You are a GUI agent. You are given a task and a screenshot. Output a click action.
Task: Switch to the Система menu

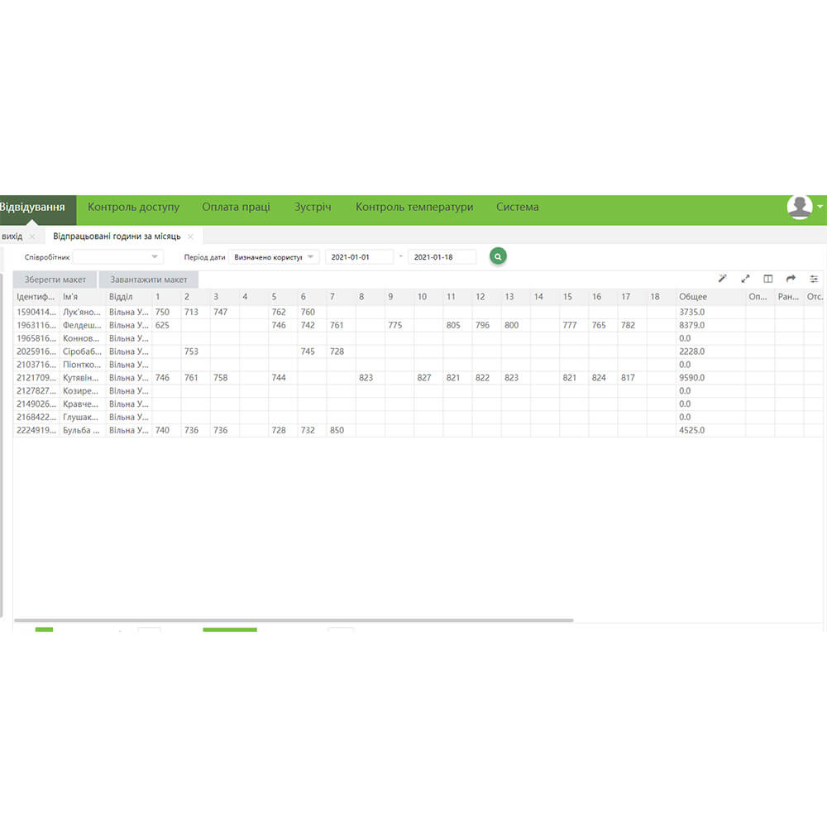pos(517,207)
